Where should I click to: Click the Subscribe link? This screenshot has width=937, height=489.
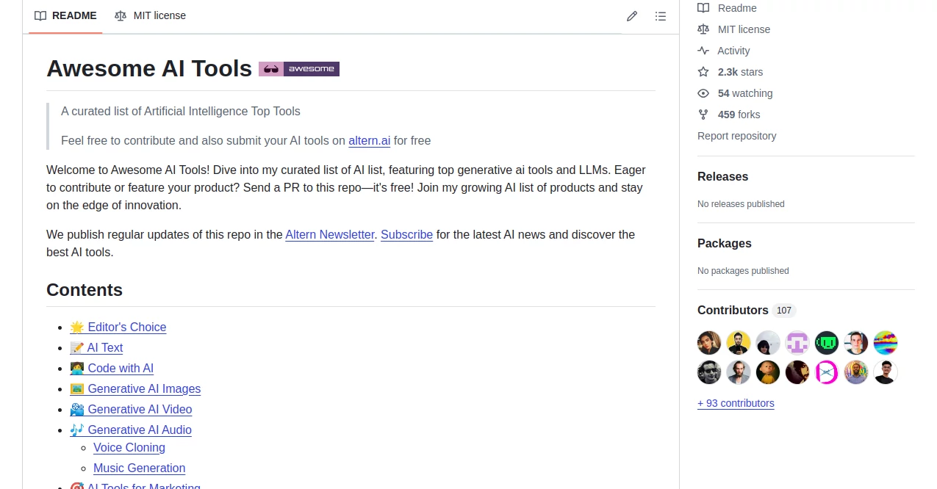[x=406, y=234]
